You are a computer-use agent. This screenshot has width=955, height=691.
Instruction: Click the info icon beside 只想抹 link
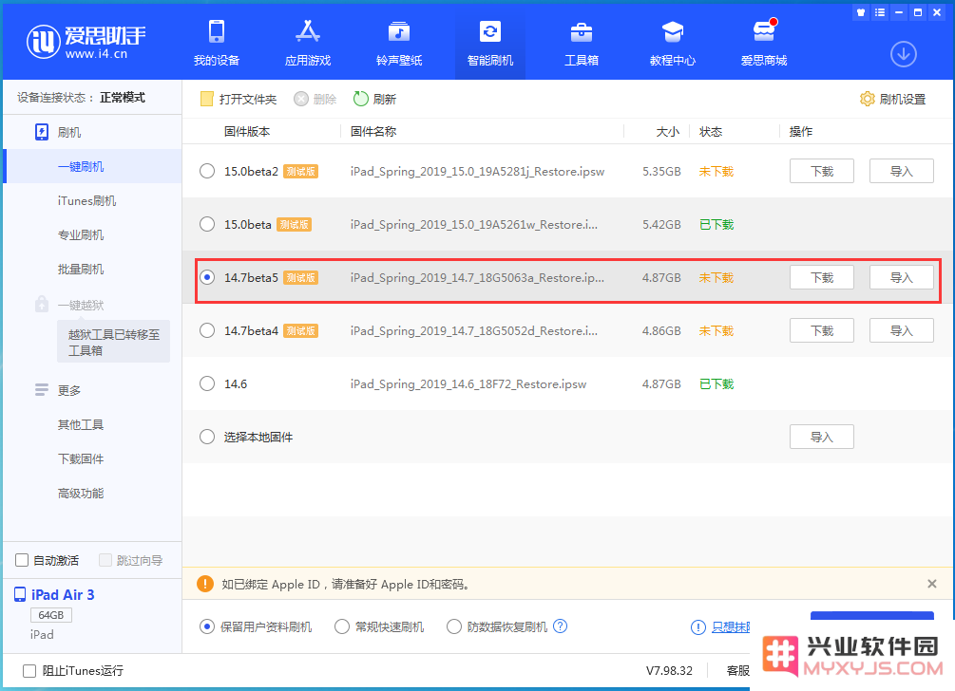click(698, 627)
